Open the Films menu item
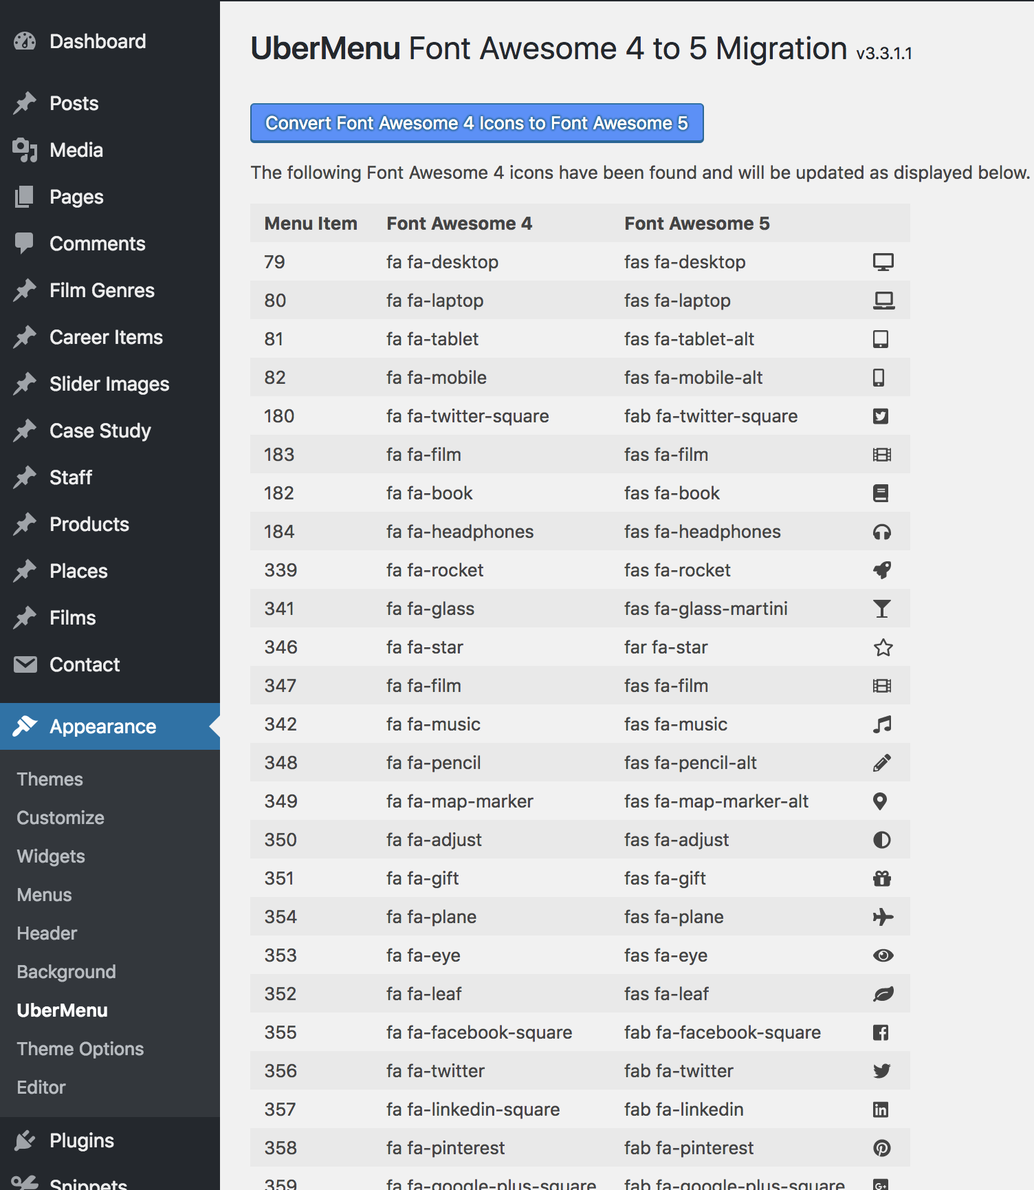The height and width of the screenshot is (1190, 1034). pos(110,618)
